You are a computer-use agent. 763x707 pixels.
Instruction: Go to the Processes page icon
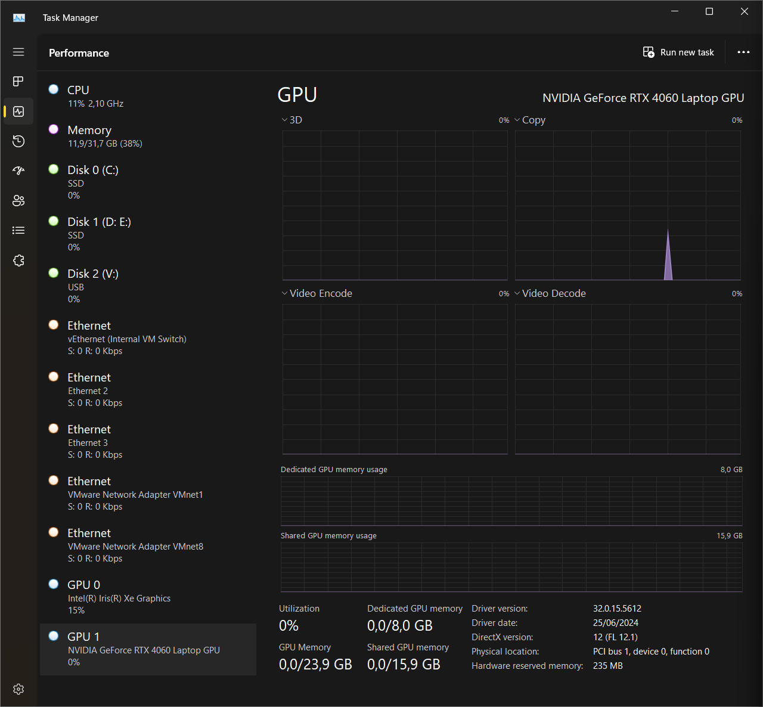pyautogui.click(x=18, y=81)
